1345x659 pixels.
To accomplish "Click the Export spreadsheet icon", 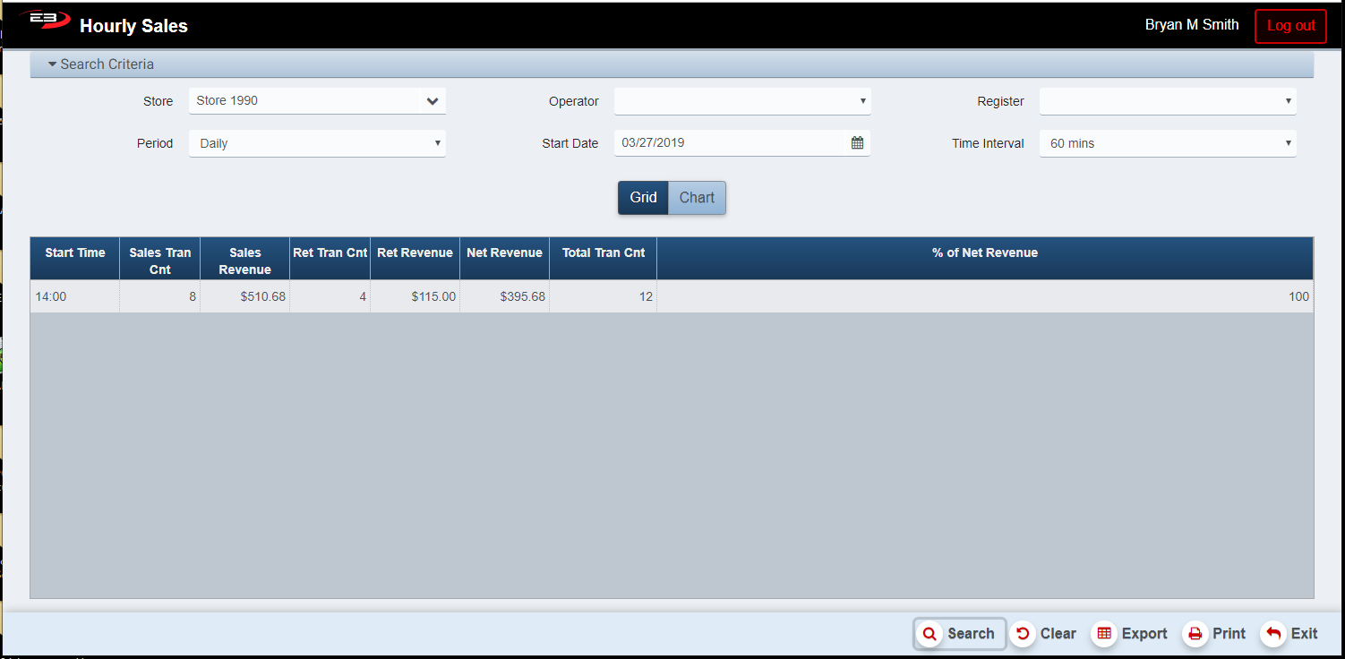I will tap(1104, 634).
